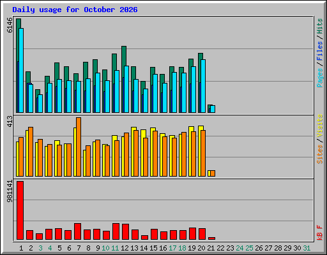This screenshot has height=255, width=327.
Task: Click the red KB bar for day 11
Action: coord(116,231)
